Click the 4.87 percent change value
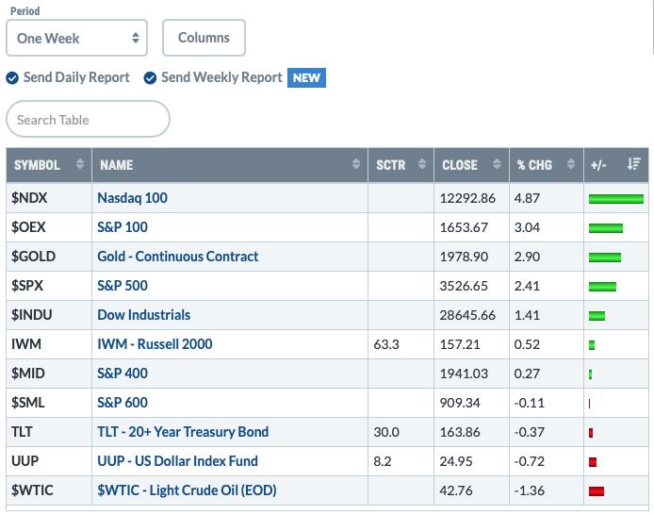 click(x=527, y=198)
